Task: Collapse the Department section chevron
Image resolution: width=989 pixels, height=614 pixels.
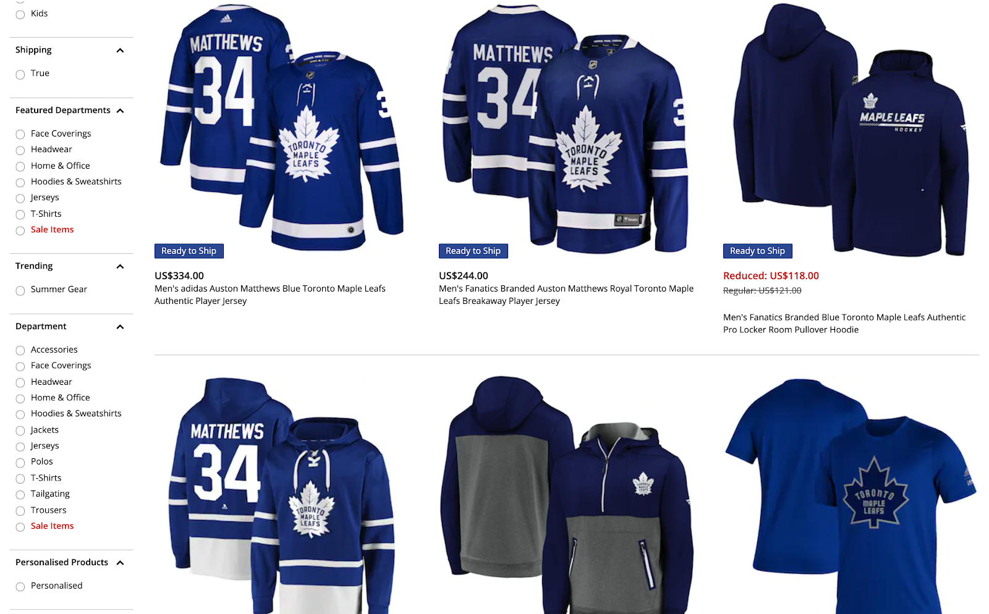Action: click(120, 327)
